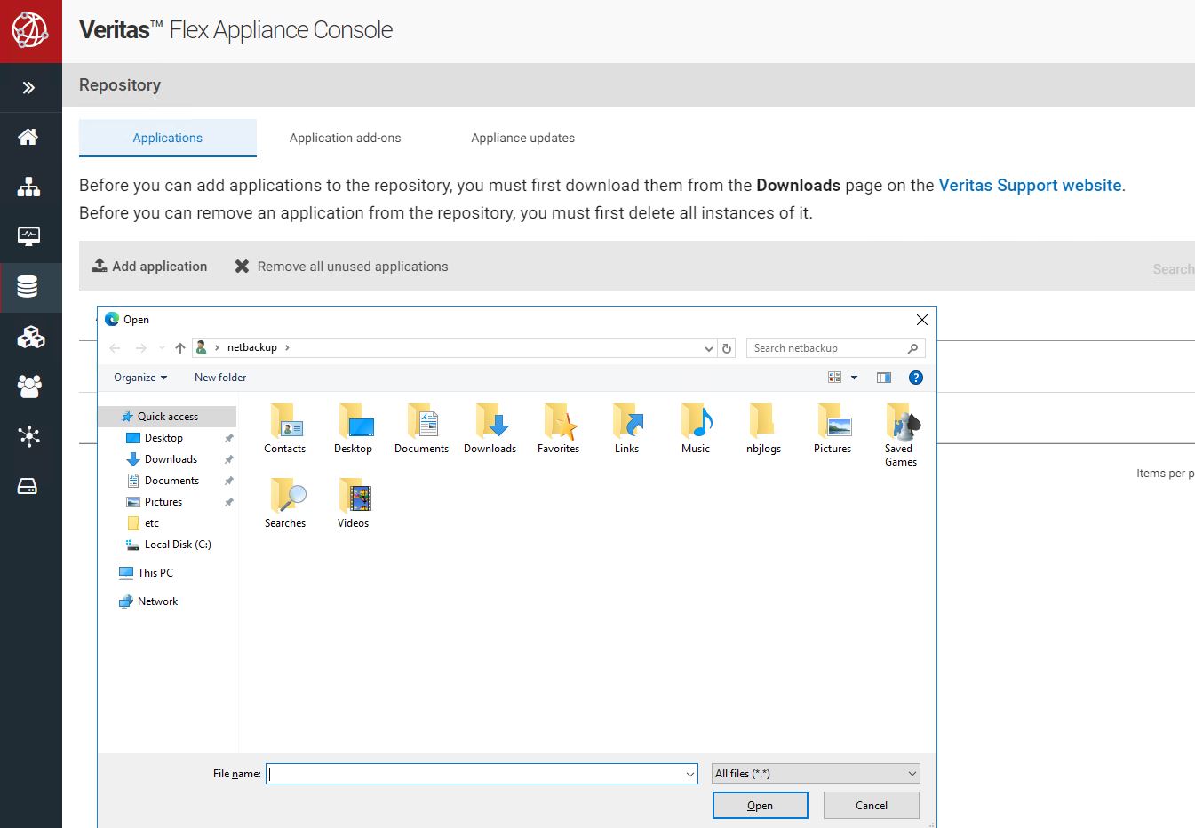Image resolution: width=1195 pixels, height=828 pixels.
Task: Select This PC in navigation pane
Action: point(155,573)
